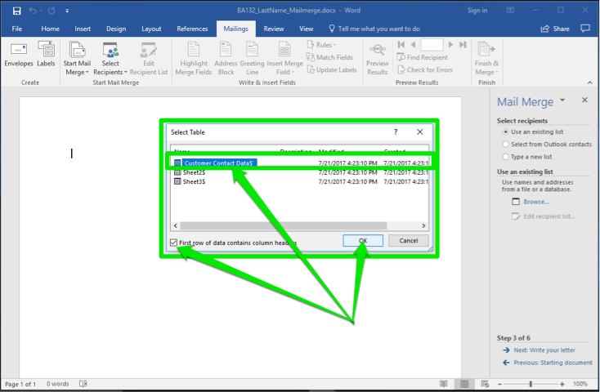Open the Comments icon
This screenshot has height=392, width=600.
(585, 29)
